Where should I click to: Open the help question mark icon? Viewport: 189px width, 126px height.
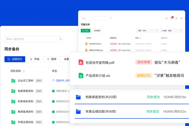pyautogui.click(x=176, y=18)
